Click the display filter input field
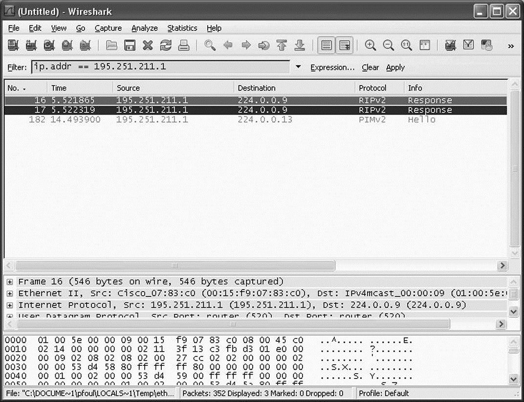 tap(160, 67)
